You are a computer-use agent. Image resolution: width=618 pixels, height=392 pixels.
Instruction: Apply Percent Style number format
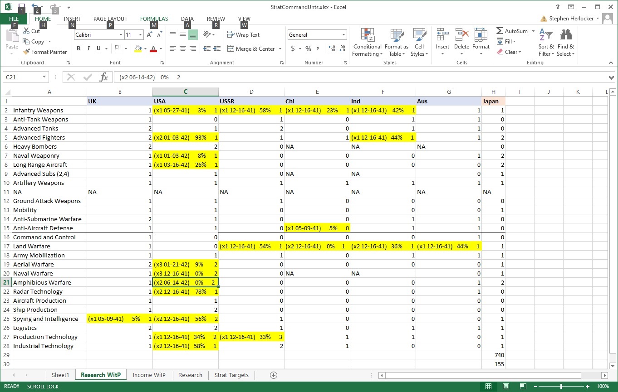308,48
